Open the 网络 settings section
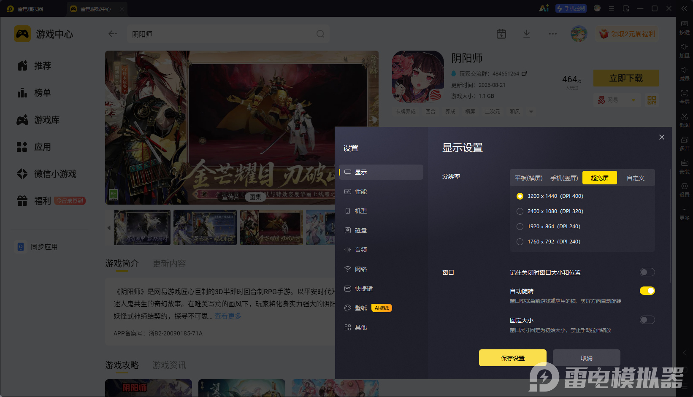This screenshot has width=693, height=397. (381, 269)
